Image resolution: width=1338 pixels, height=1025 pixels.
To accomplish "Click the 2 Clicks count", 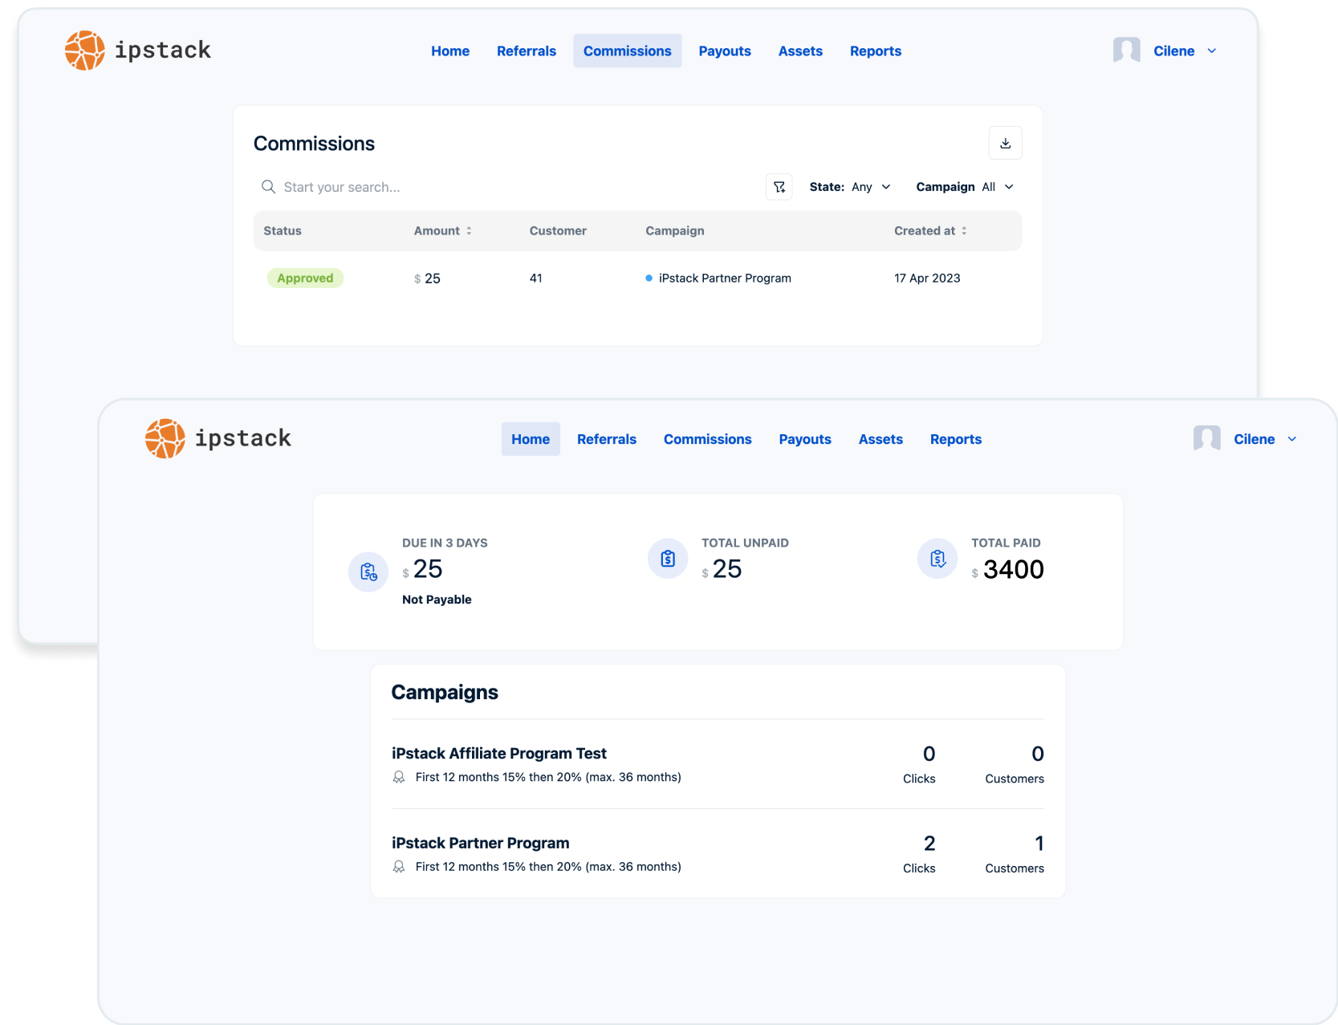I will (x=929, y=844).
